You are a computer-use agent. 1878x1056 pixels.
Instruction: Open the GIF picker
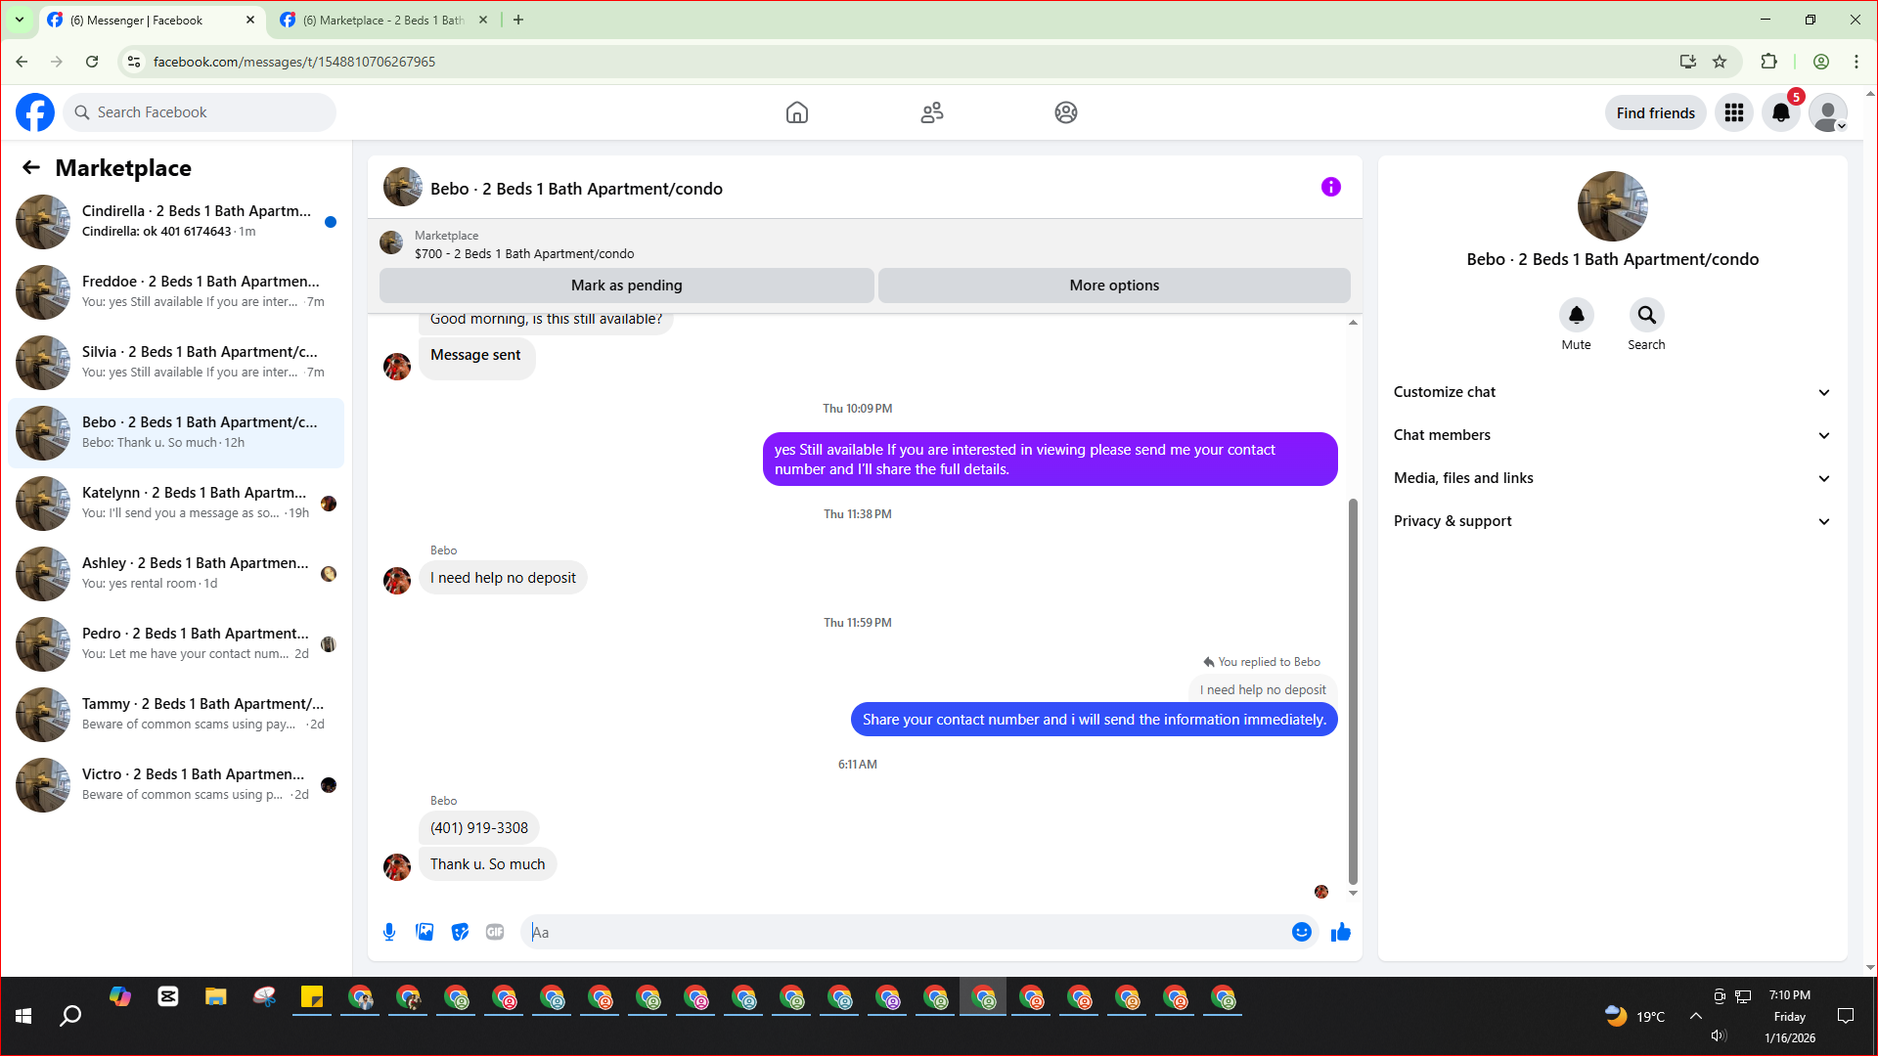coord(495,932)
